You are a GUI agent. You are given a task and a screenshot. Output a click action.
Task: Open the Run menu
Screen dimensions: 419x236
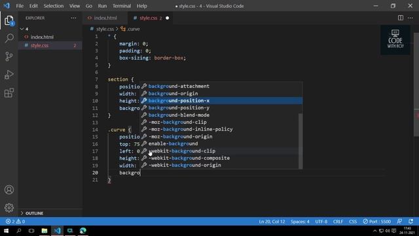click(x=102, y=6)
